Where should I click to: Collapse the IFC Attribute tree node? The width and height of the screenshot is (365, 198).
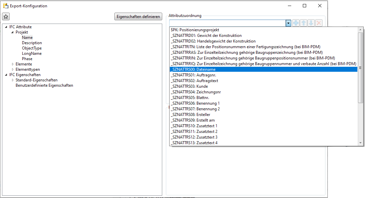click(x=6, y=27)
